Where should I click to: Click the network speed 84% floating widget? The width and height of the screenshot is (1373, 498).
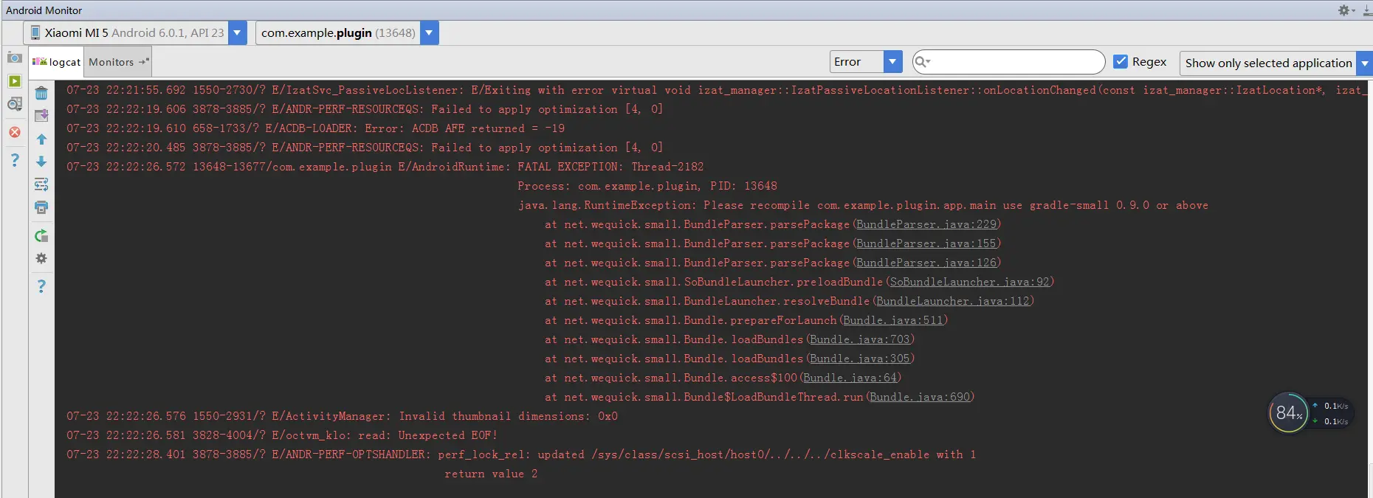1309,413
